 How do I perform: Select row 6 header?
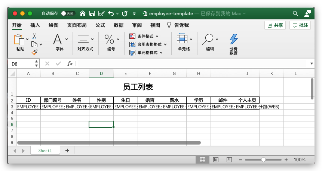tap(12, 124)
